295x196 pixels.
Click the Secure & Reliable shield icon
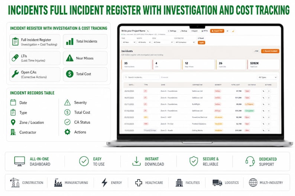(x=194, y=161)
